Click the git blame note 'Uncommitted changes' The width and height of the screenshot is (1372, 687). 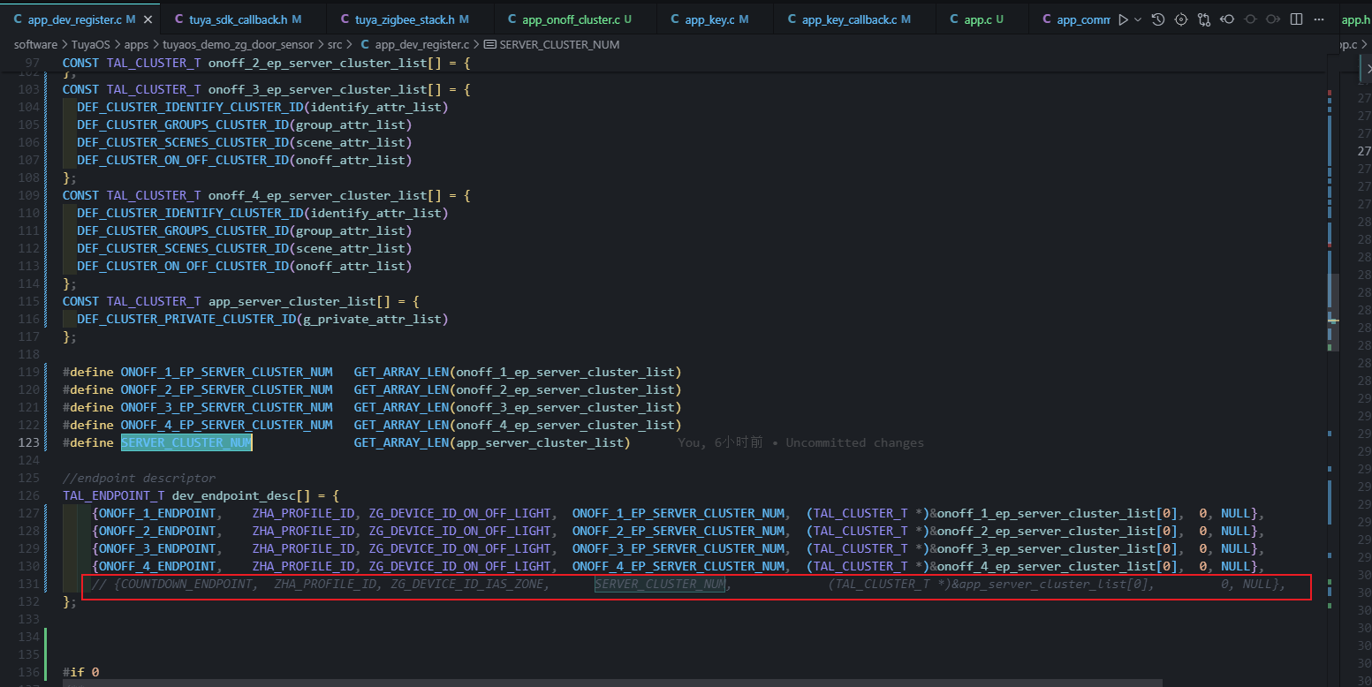(x=854, y=442)
